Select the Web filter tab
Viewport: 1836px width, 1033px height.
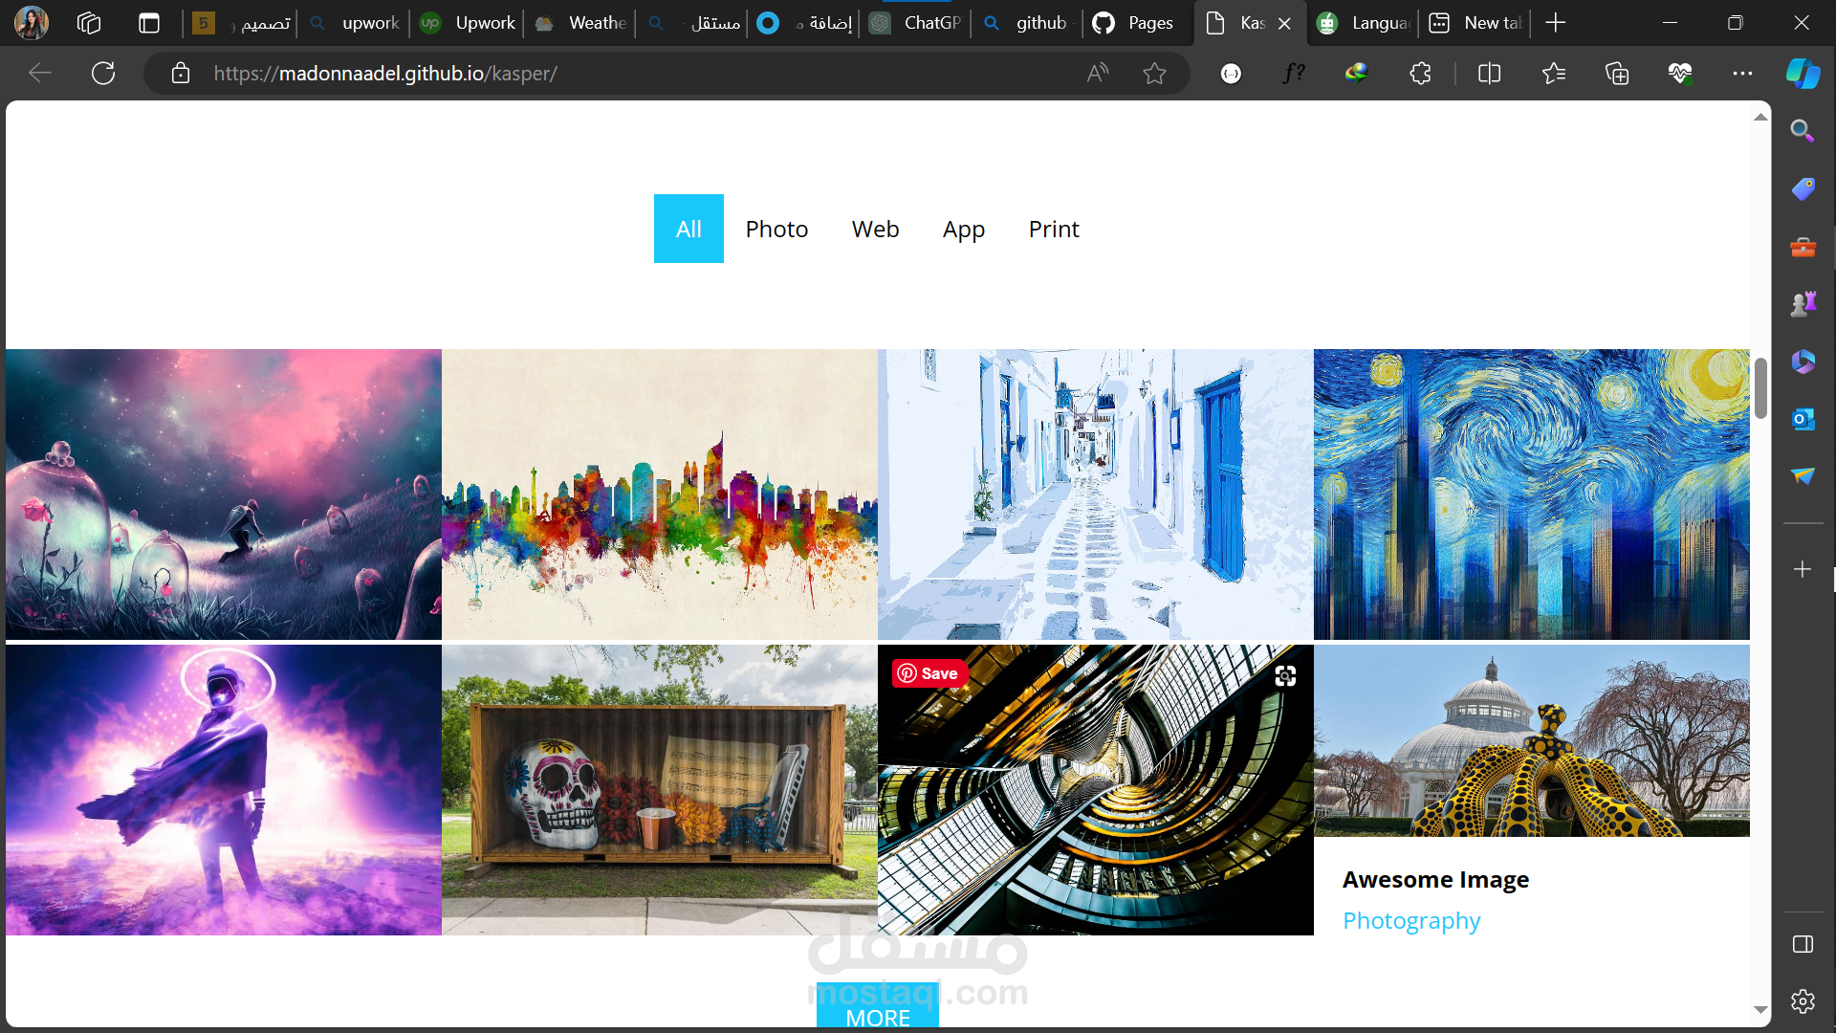tap(875, 230)
